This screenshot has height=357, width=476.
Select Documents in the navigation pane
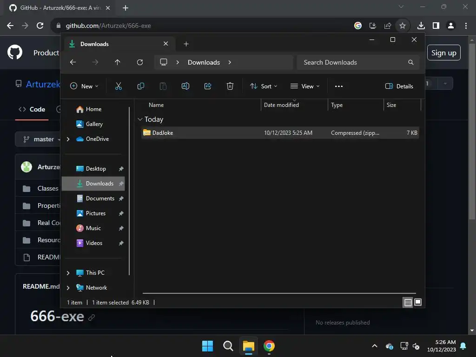tap(93, 198)
